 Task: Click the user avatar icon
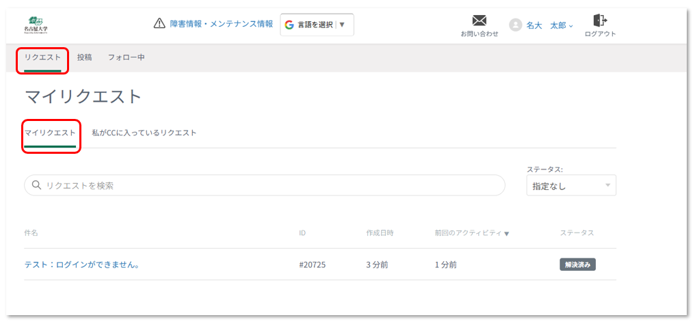[x=515, y=25]
